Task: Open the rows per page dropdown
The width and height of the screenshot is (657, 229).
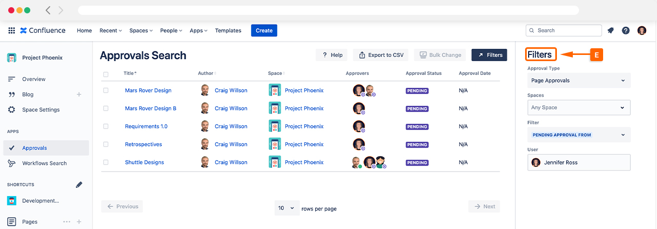Action: pos(286,208)
